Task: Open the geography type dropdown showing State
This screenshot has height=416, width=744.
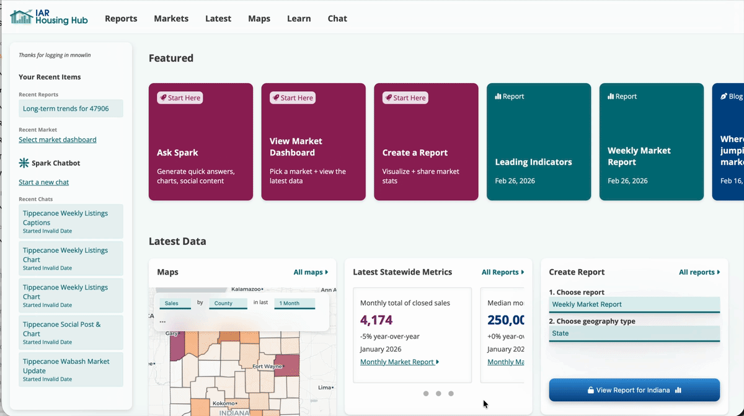Action: (x=634, y=334)
